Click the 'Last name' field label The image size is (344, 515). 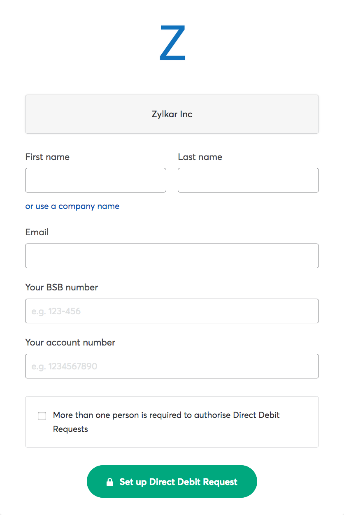pos(200,157)
